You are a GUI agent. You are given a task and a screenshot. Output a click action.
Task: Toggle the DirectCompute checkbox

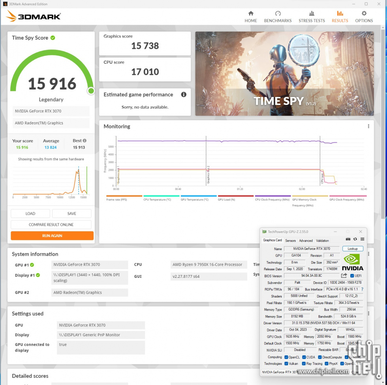tap(320, 357)
